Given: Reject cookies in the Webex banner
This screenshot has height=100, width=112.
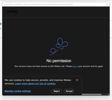Looking at the screenshot, I should pos(57,91).
